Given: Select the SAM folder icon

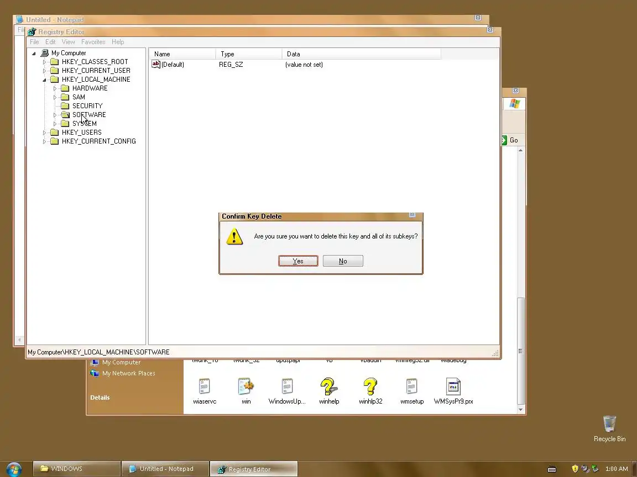Looking at the screenshot, I should pos(65,97).
